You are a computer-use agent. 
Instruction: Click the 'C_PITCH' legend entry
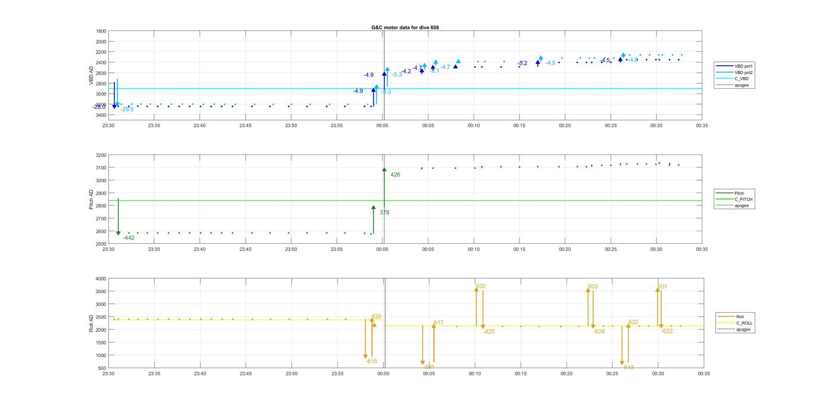pos(743,200)
